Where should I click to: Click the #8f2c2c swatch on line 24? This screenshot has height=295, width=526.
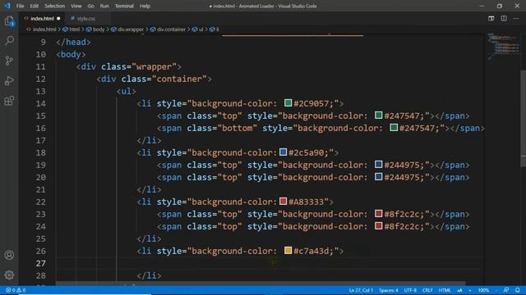pos(378,226)
